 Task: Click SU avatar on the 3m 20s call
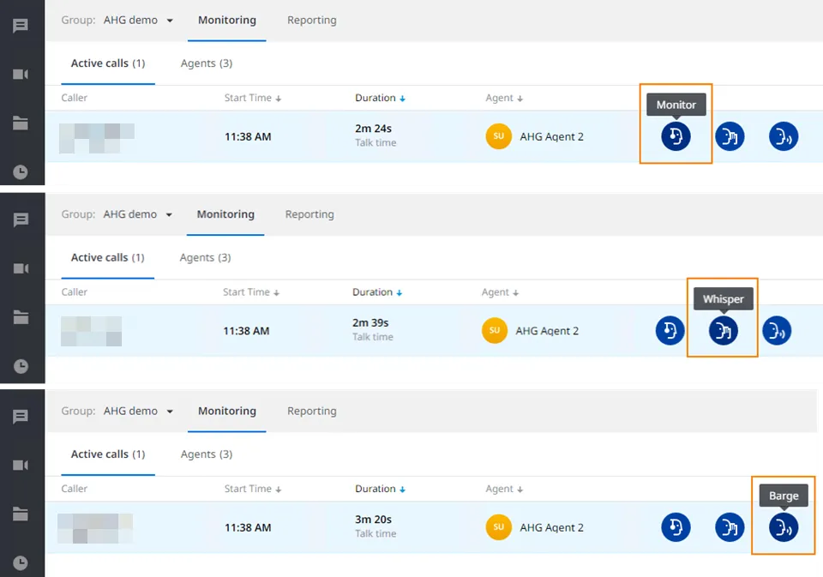(x=499, y=527)
